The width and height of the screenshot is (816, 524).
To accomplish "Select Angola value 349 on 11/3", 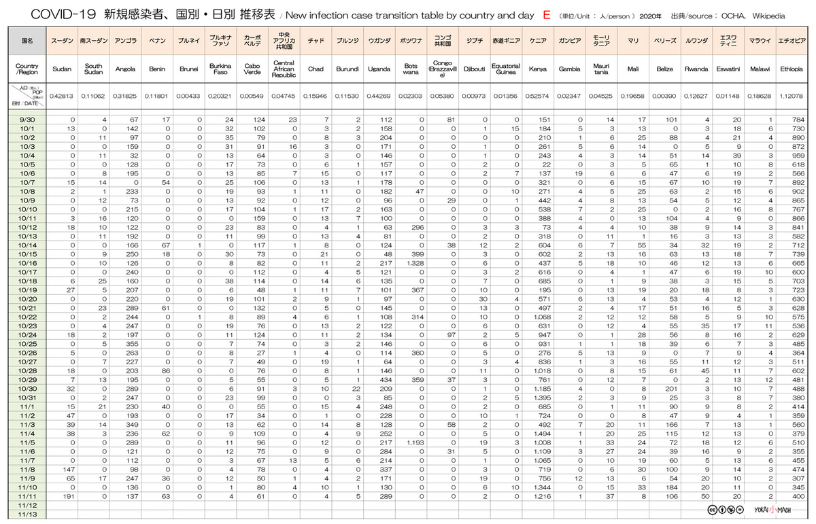I will 132,425.
